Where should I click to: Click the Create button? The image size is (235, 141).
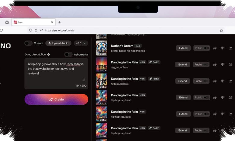(x=56, y=99)
